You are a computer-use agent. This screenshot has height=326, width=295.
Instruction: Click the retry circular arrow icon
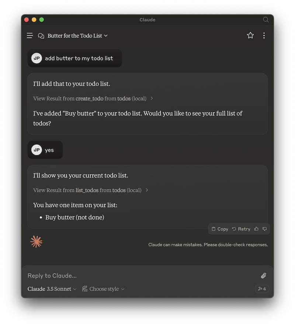[x=234, y=229]
